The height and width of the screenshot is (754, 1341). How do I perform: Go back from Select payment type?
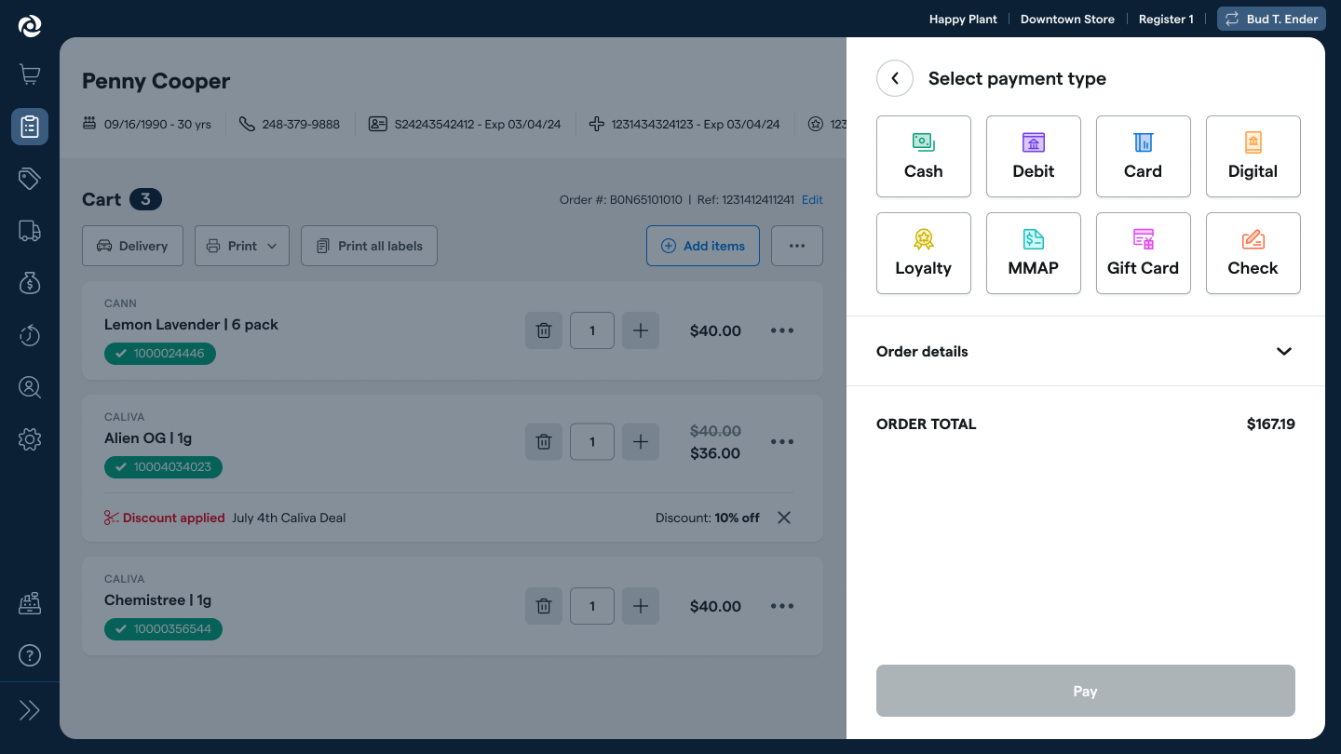(895, 78)
